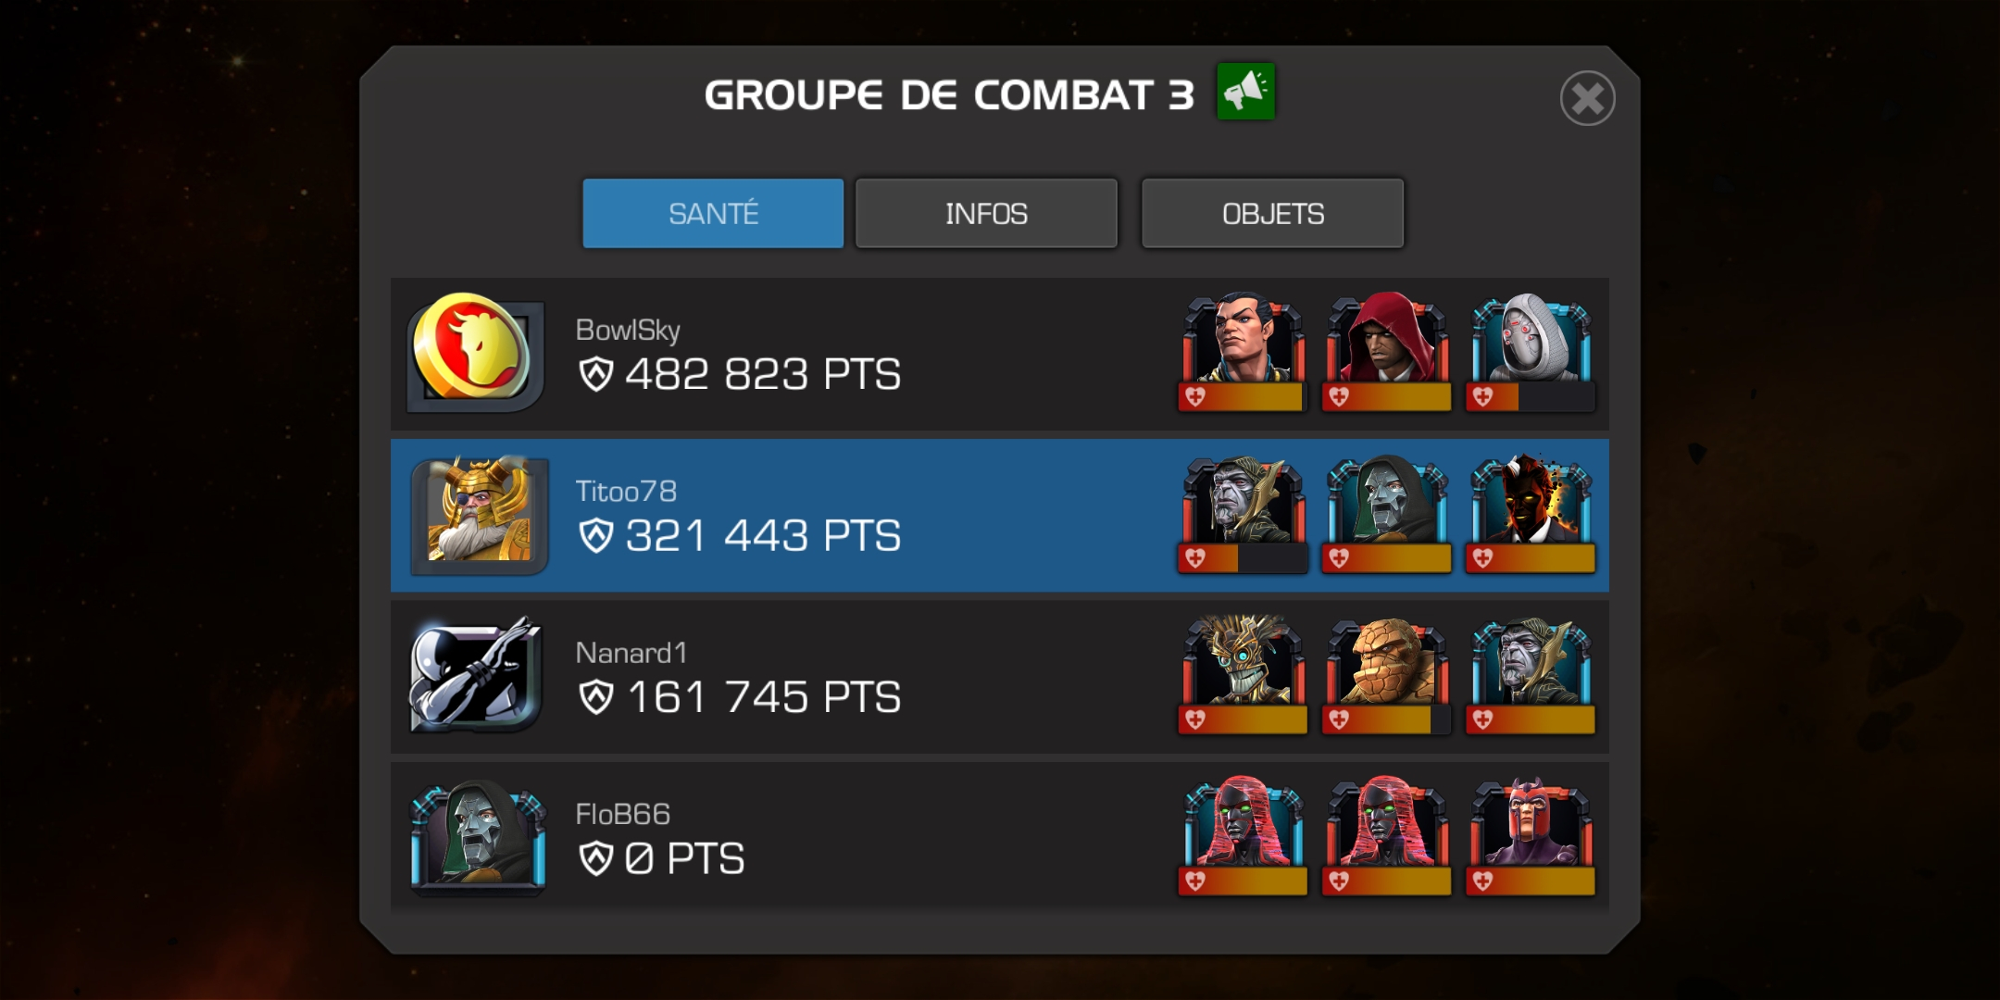Click FloB66's Doctor Doom profile avatar
Image resolution: width=2000 pixels, height=1000 pixels.
pyautogui.click(x=478, y=837)
